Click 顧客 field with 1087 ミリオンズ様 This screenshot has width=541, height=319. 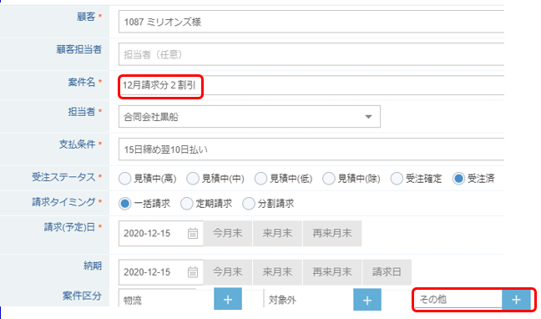pyautogui.click(x=311, y=22)
